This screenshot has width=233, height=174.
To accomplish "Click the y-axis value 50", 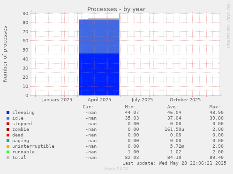I will point(25,50).
